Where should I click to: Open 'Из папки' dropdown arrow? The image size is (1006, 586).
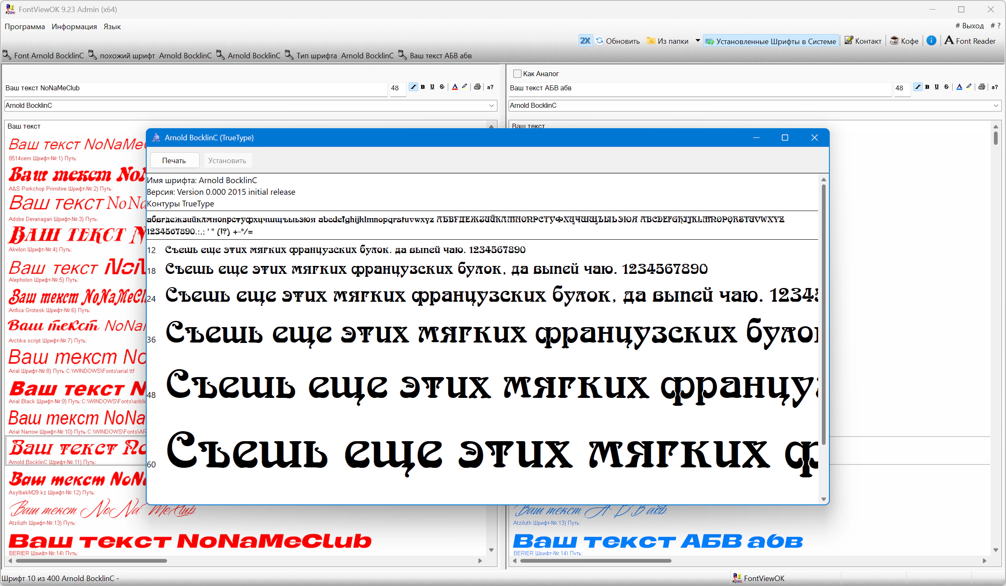(x=697, y=41)
